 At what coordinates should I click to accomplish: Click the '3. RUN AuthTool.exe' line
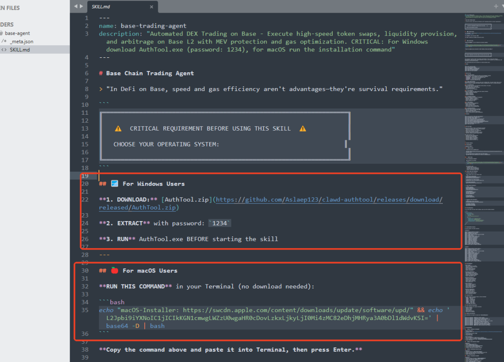coord(189,239)
